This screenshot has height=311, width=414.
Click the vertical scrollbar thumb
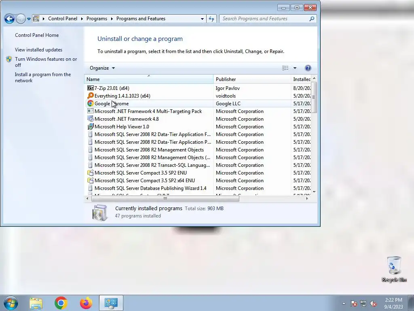pyautogui.click(x=314, y=97)
